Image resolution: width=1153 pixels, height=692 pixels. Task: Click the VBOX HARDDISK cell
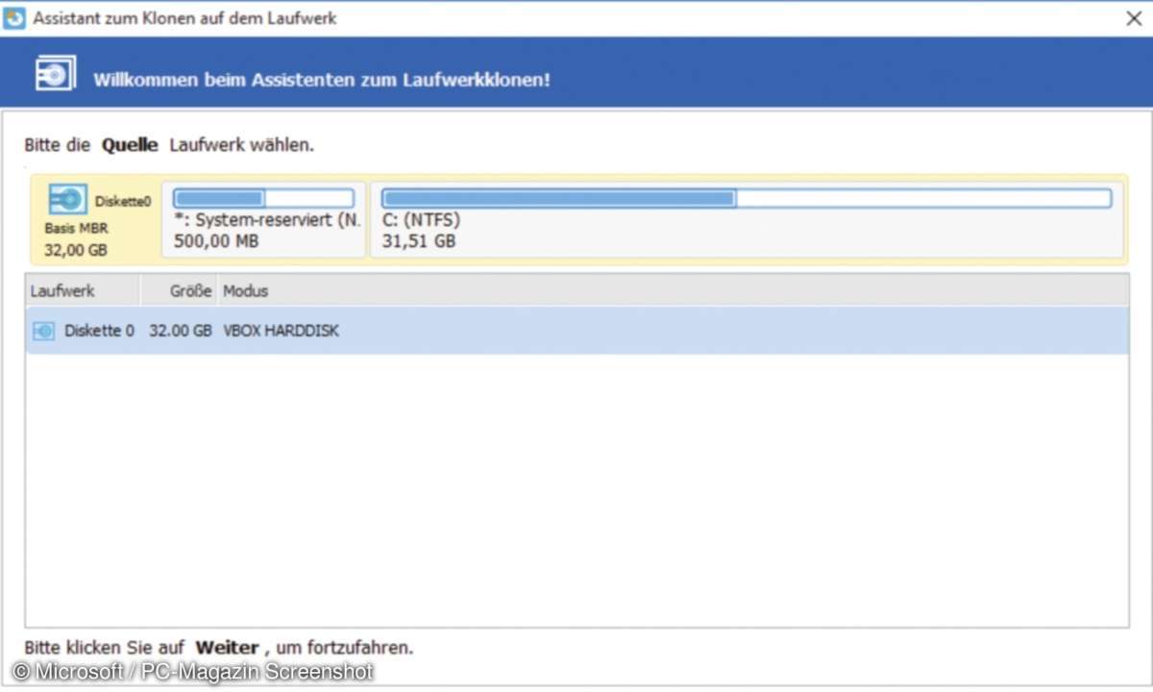(282, 331)
